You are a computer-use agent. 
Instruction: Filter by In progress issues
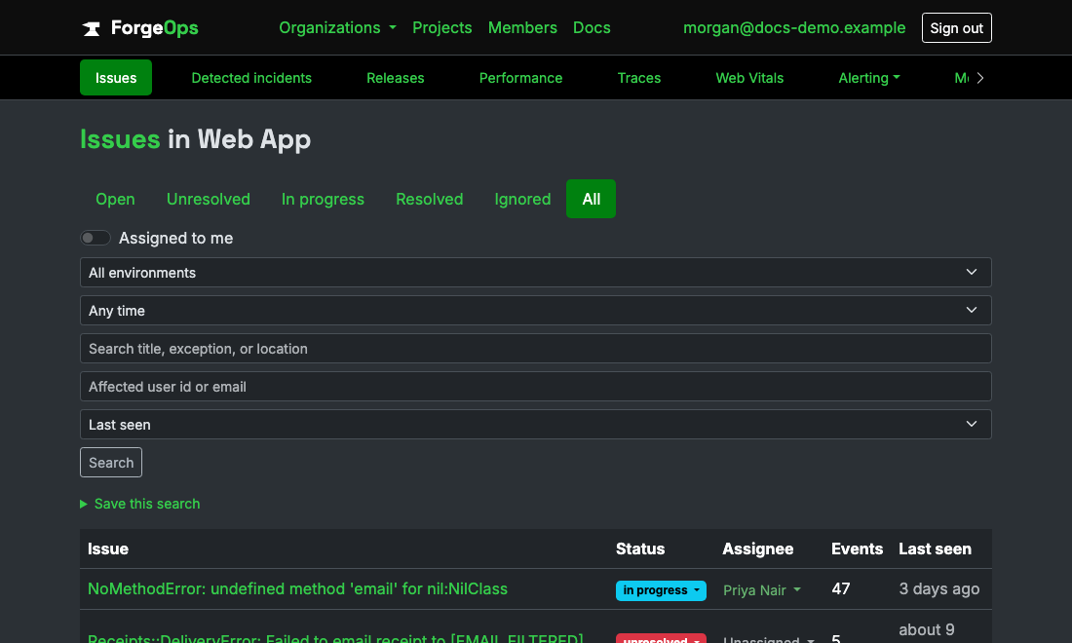(x=323, y=199)
